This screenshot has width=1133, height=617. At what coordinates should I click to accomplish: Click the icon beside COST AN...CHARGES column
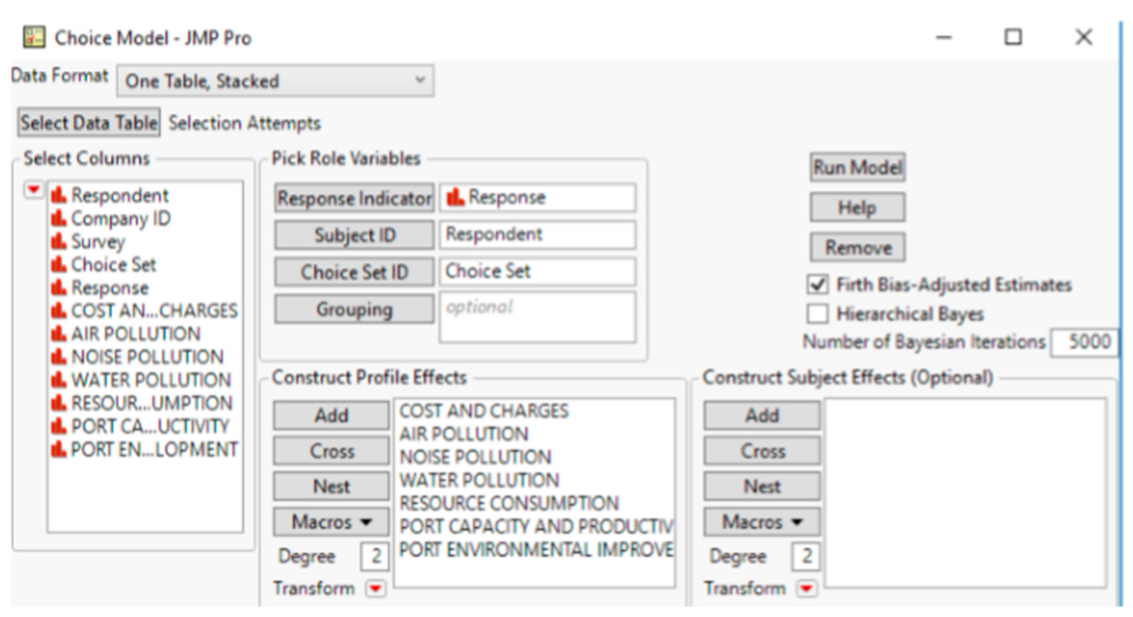(59, 310)
